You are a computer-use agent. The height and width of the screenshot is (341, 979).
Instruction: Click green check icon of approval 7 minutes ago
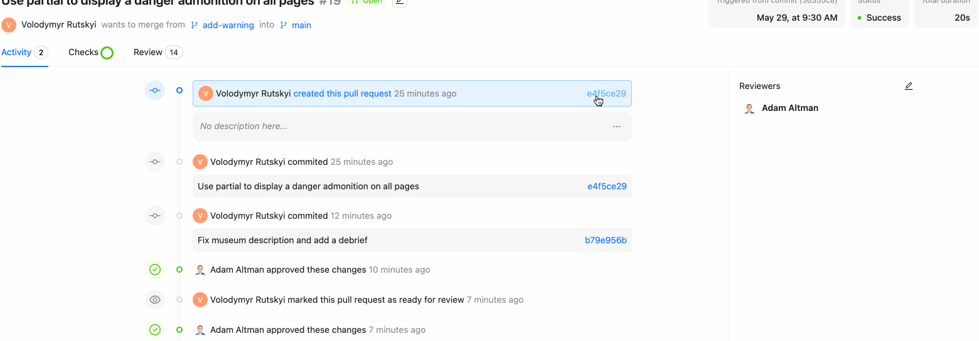click(155, 330)
